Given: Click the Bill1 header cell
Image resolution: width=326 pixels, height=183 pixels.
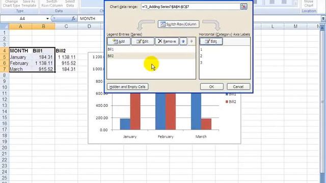Looking at the screenshot, I should [x=43, y=51].
